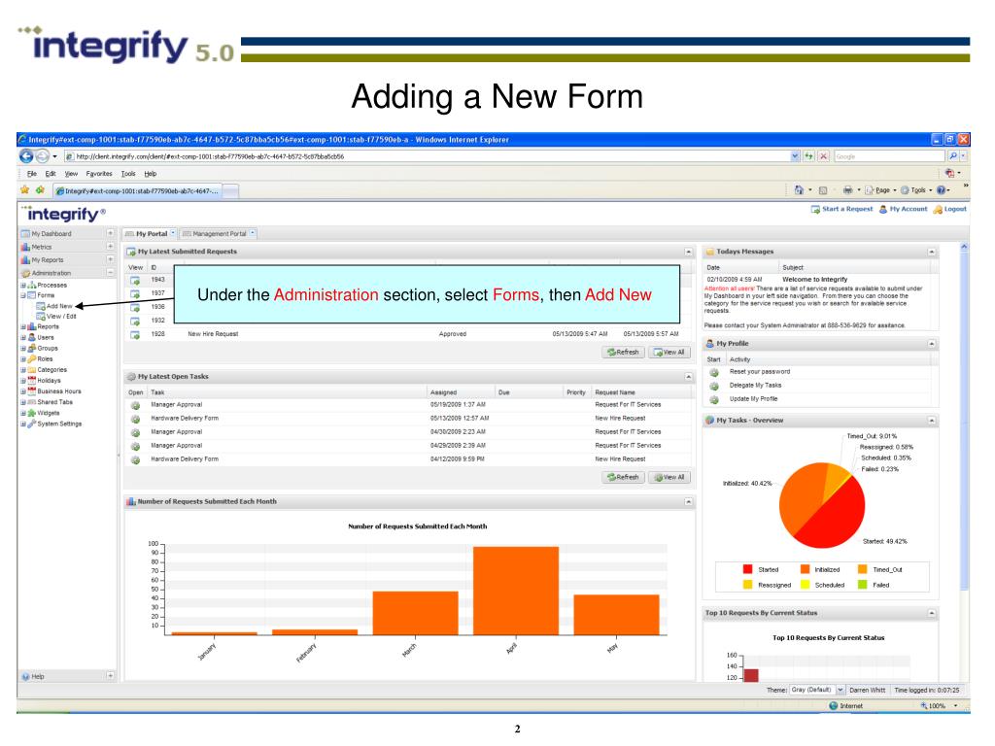Open the address bar history dropdown
The width and height of the screenshot is (995, 746).
coord(795,156)
